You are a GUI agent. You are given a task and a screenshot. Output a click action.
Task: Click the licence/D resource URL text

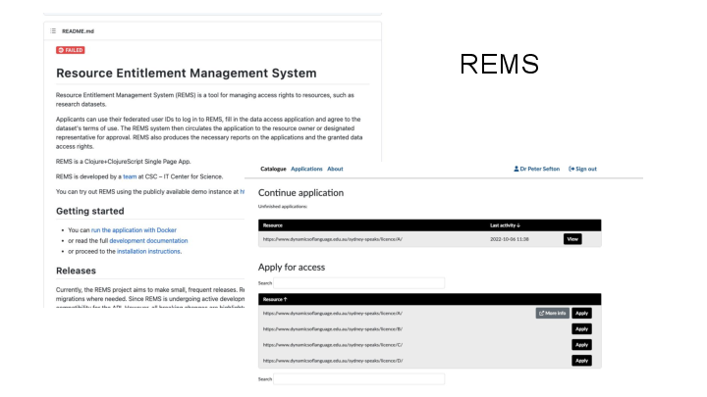click(x=333, y=361)
